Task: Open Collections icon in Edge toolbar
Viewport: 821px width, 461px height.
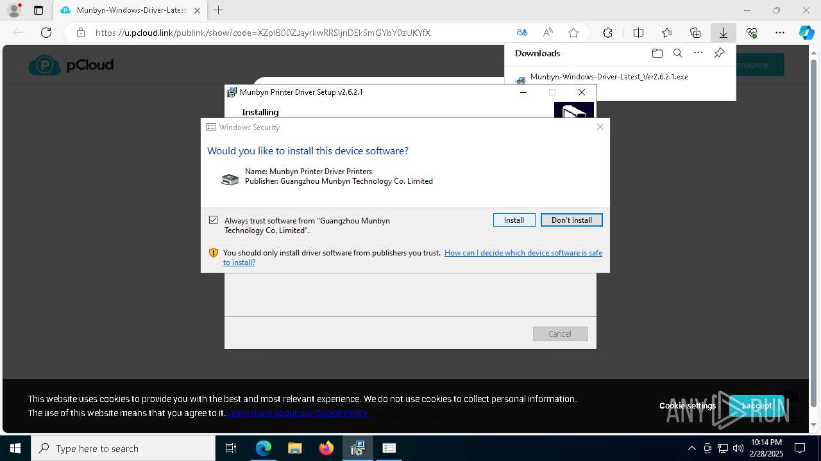Action: pyautogui.click(x=695, y=33)
